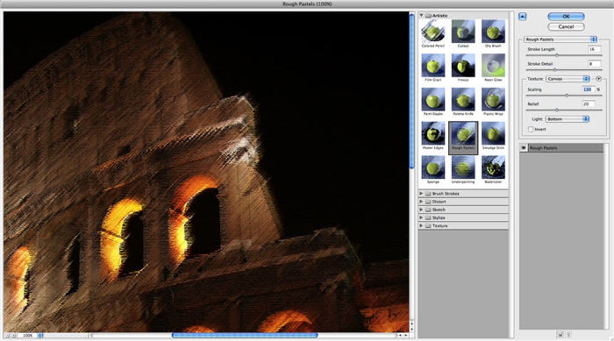Viewport: 614px width, 341px height.
Task: Toggle visibility of Rough Pastels effect layer
Action: pos(524,148)
